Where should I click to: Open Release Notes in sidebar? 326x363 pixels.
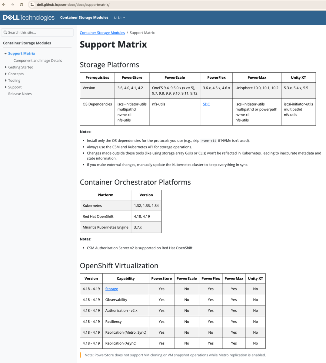20,94
